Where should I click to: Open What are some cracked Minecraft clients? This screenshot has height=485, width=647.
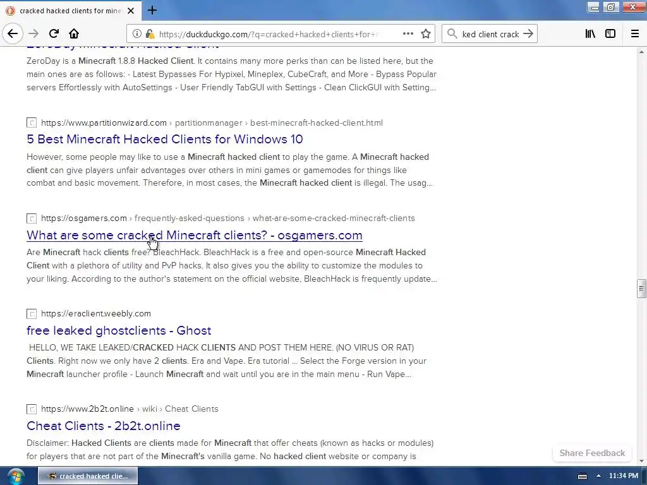point(195,235)
